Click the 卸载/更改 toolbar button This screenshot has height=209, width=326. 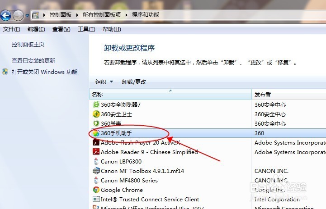[x=134, y=82]
